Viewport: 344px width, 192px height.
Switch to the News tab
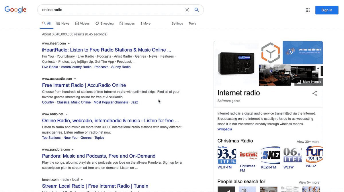coord(63,23)
